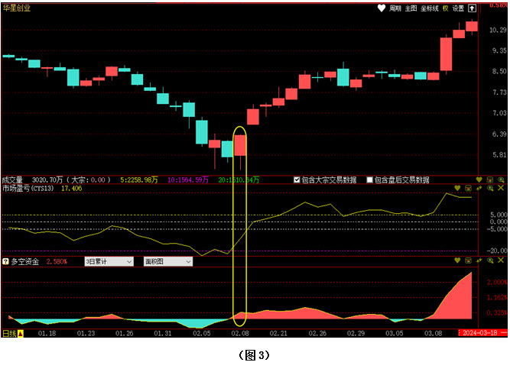Click the heart icon in 多空资金 panel header
Viewport: 510px width, 372px height.
458,261
